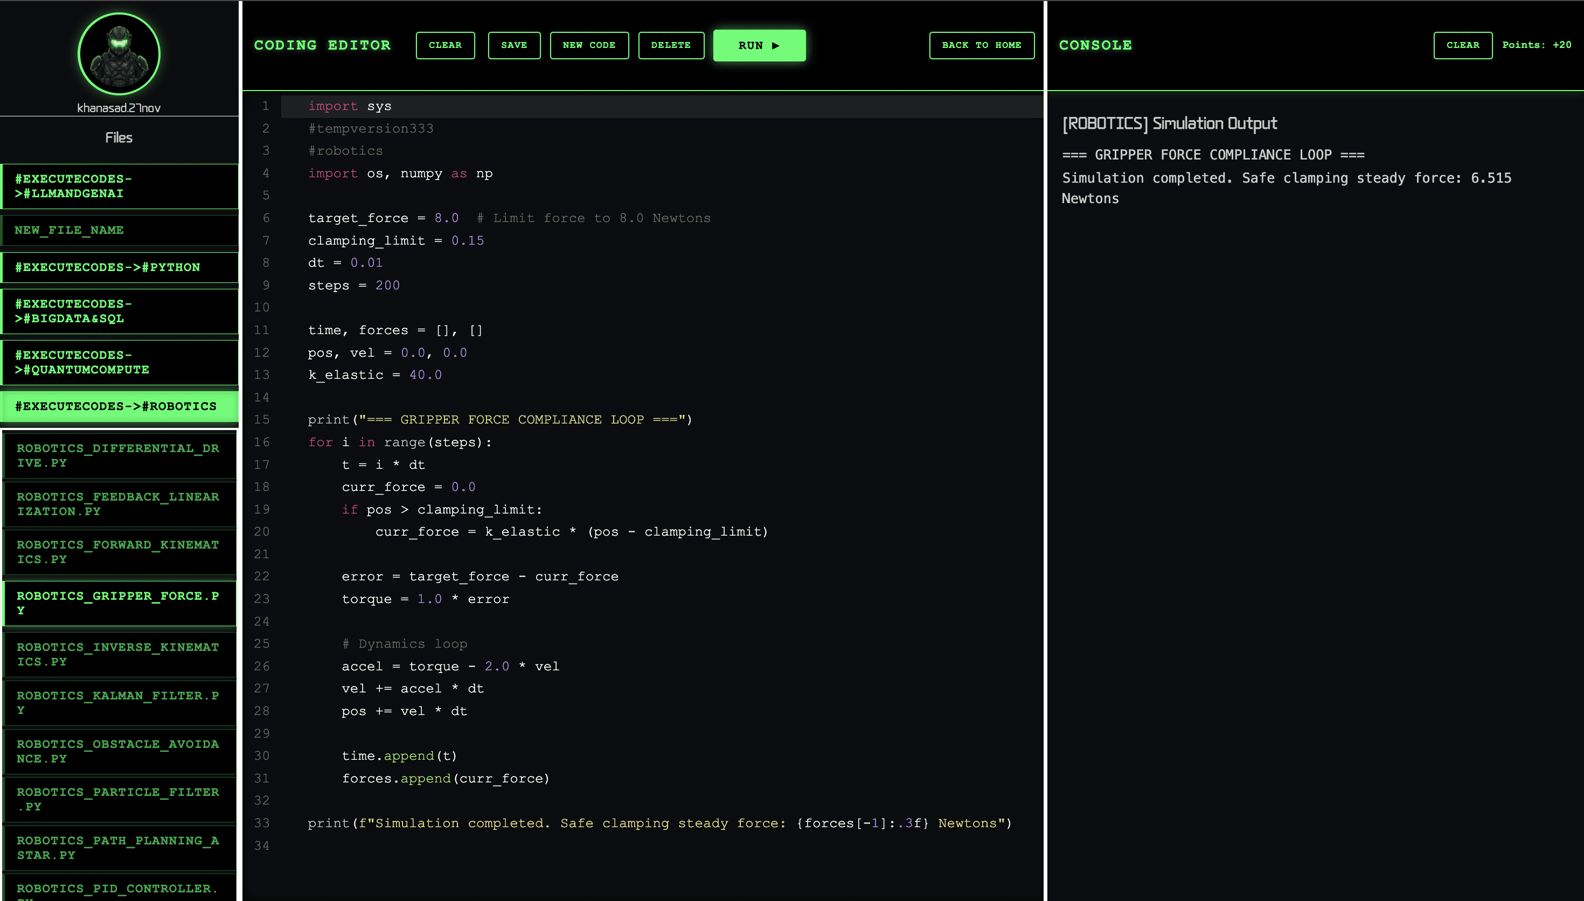Image resolution: width=1584 pixels, height=901 pixels.
Task: Open ROBOTICS_FEEDBACK_LINEARIZATION.PY file
Action: pyautogui.click(x=120, y=504)
